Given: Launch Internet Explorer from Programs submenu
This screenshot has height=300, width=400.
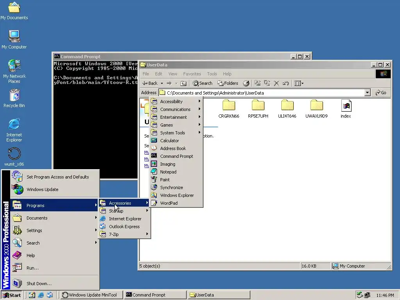Looking at the screenshot, I should (124, 219).
